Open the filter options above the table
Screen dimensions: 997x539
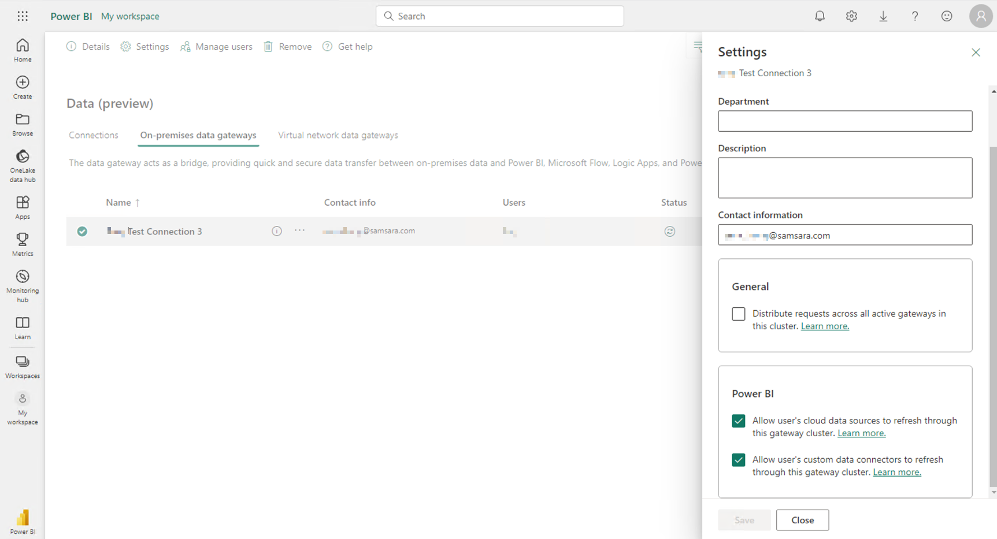(698, 46)
